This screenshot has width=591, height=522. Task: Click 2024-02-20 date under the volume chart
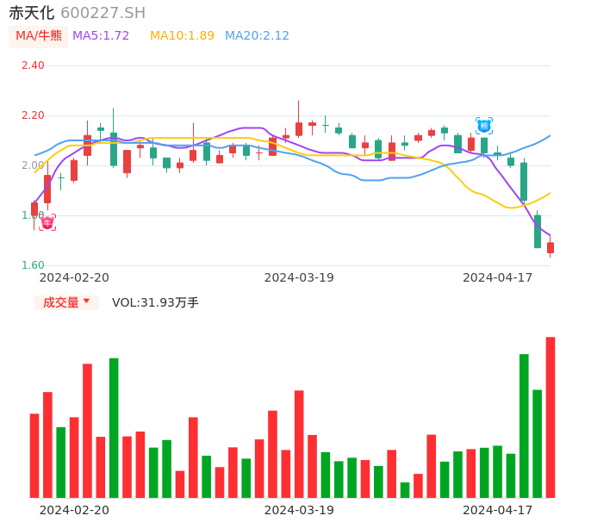pos(74,510)
